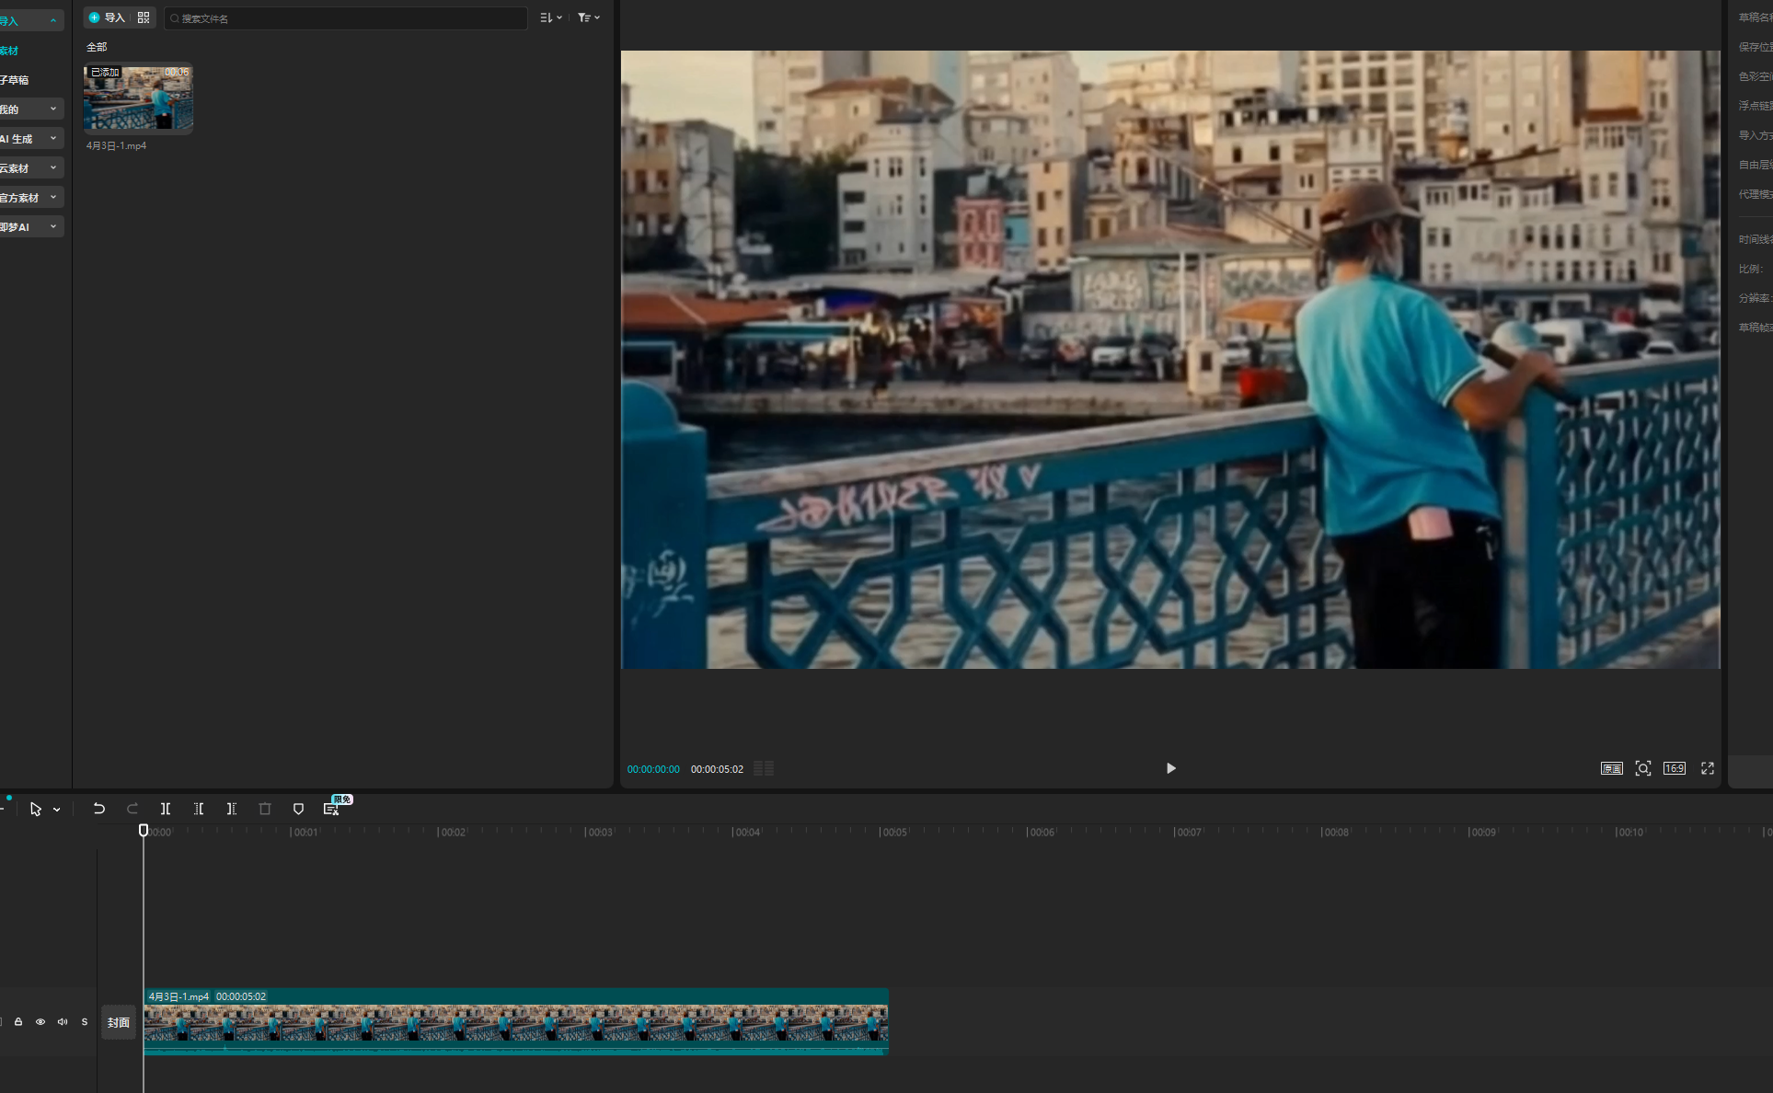Expand the AI 生成 sidebar section
1773x1093 pixels.
(x=31, y=139)
